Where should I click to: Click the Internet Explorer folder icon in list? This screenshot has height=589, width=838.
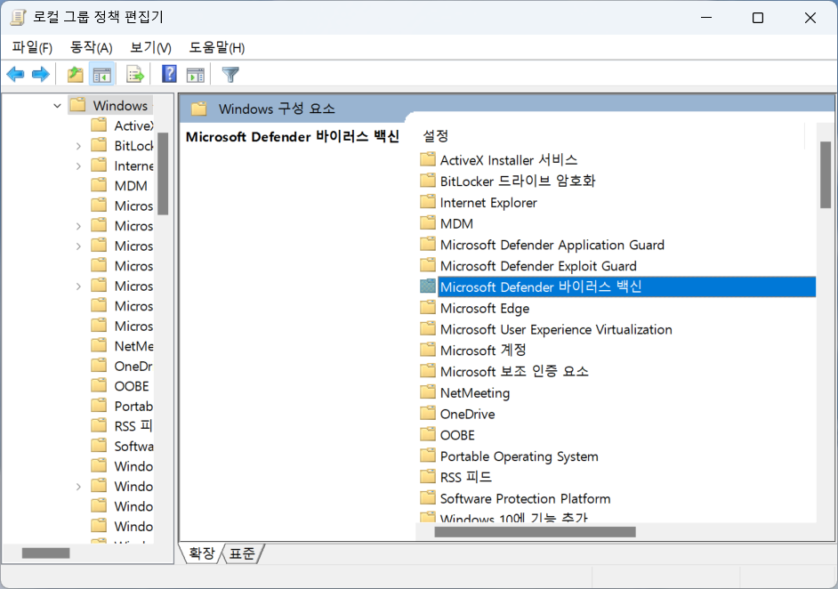[x=428, y=201]
